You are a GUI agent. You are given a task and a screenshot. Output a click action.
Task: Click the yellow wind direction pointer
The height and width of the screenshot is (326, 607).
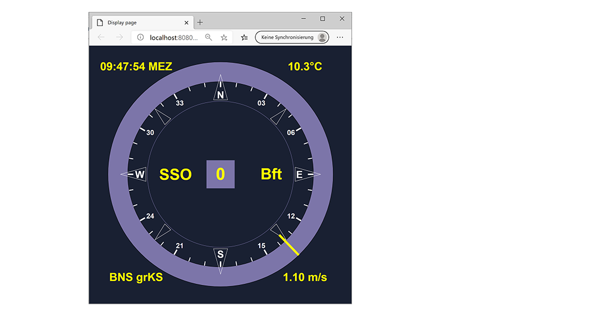(289, 244)
